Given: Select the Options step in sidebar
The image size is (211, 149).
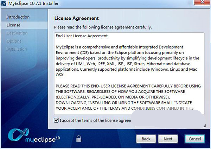Looking at the screenshot, I should [14, 41].
